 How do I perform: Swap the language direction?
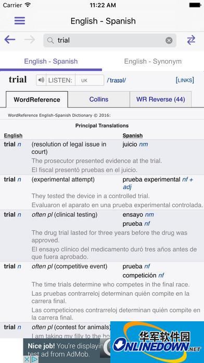click(191, 40)
